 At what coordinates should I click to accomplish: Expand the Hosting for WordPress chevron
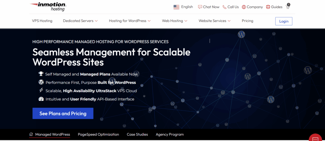point(149,21)
